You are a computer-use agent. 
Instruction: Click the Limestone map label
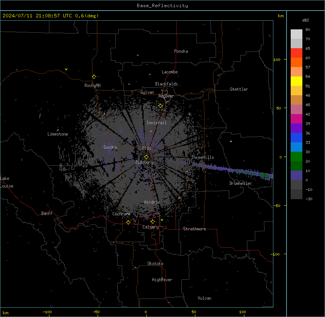[x=58, y=134]
